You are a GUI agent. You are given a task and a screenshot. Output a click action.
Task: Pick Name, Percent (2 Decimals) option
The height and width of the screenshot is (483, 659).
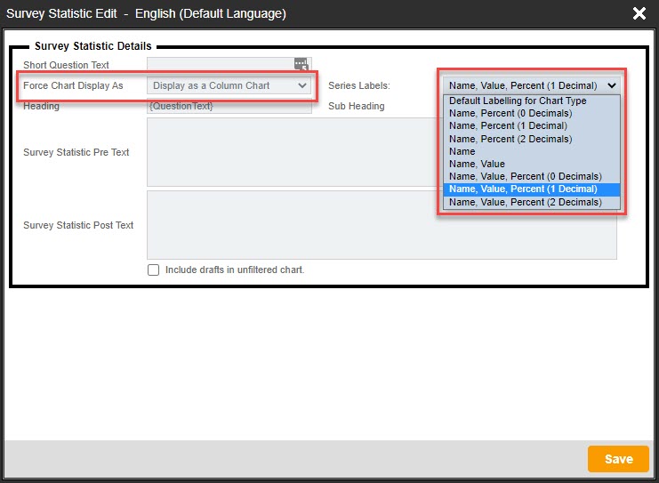tap(510, 139)
